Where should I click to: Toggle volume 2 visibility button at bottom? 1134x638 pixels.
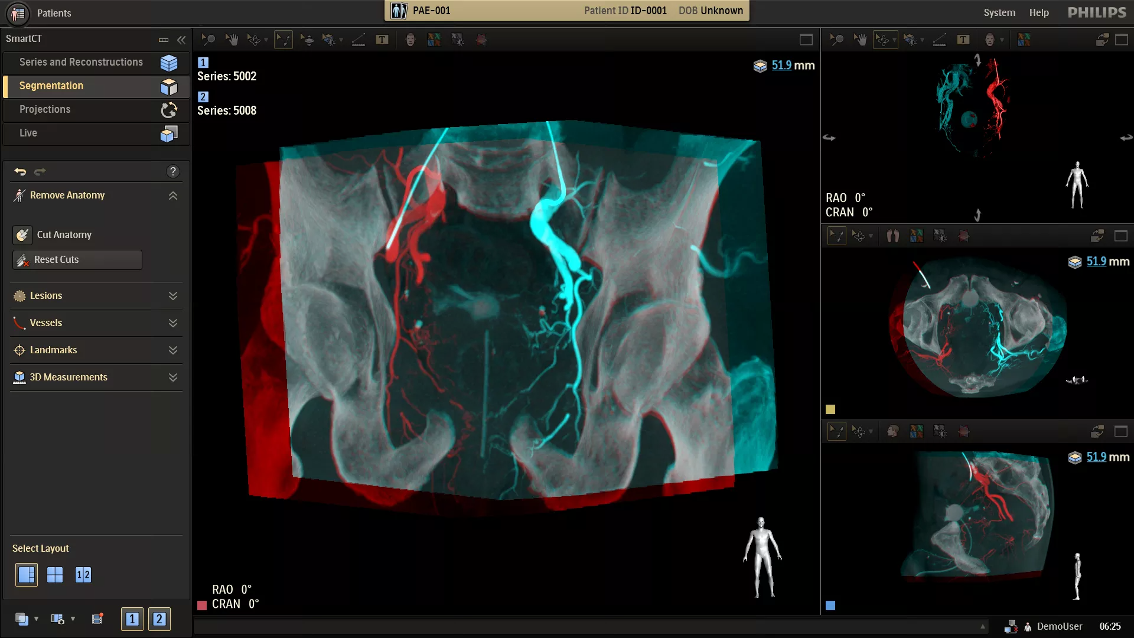coord(159,619)
